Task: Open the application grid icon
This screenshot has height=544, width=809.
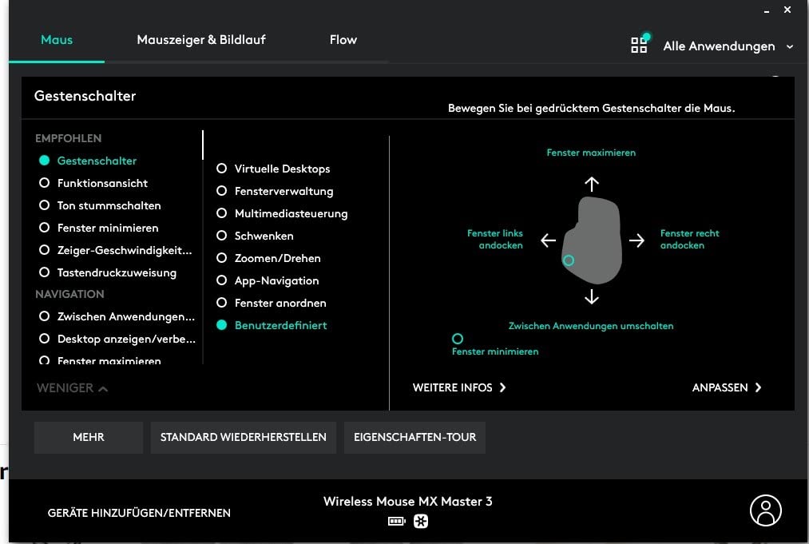Action: coord(639,45)
